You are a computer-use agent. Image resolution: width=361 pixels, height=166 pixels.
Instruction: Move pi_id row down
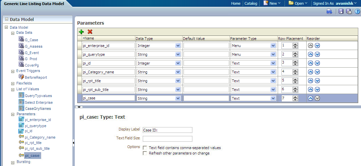[317, 63]
